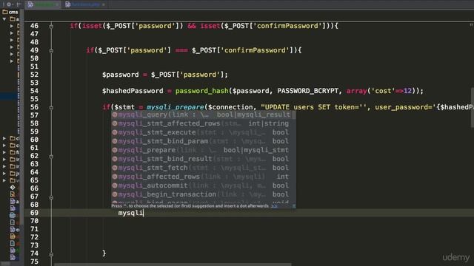The width and height of the screenshot is (474, 266).
Task: Click $password variable on line 52
Action: (x=120, y=75)
